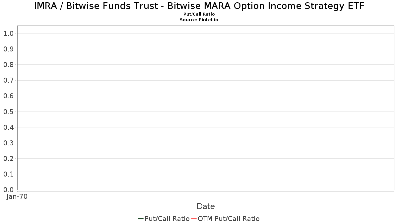Toggle the OTM Put/Call Ratio legend entry

[225, 219]
